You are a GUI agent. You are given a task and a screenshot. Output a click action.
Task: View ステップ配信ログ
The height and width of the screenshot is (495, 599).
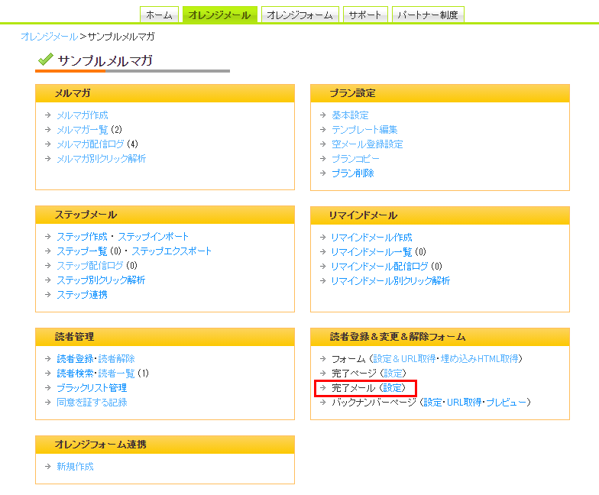click(x=90, y=266)
